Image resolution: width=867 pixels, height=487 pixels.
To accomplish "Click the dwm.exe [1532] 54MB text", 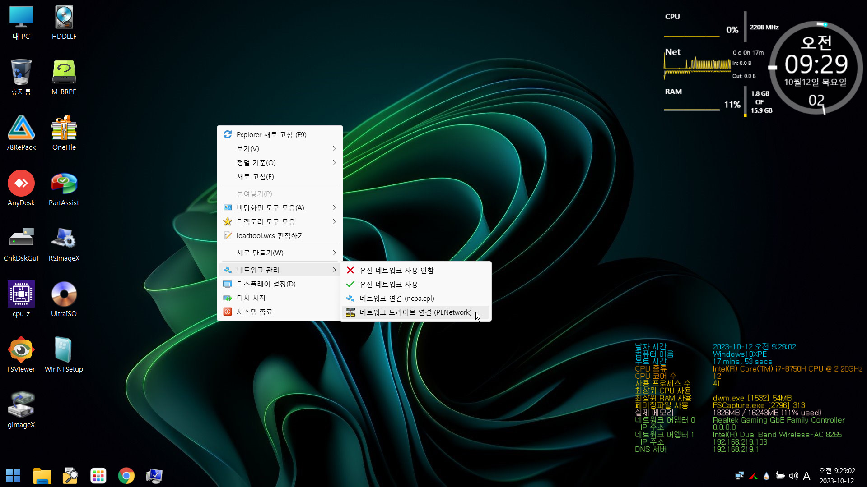I will 752,398.
